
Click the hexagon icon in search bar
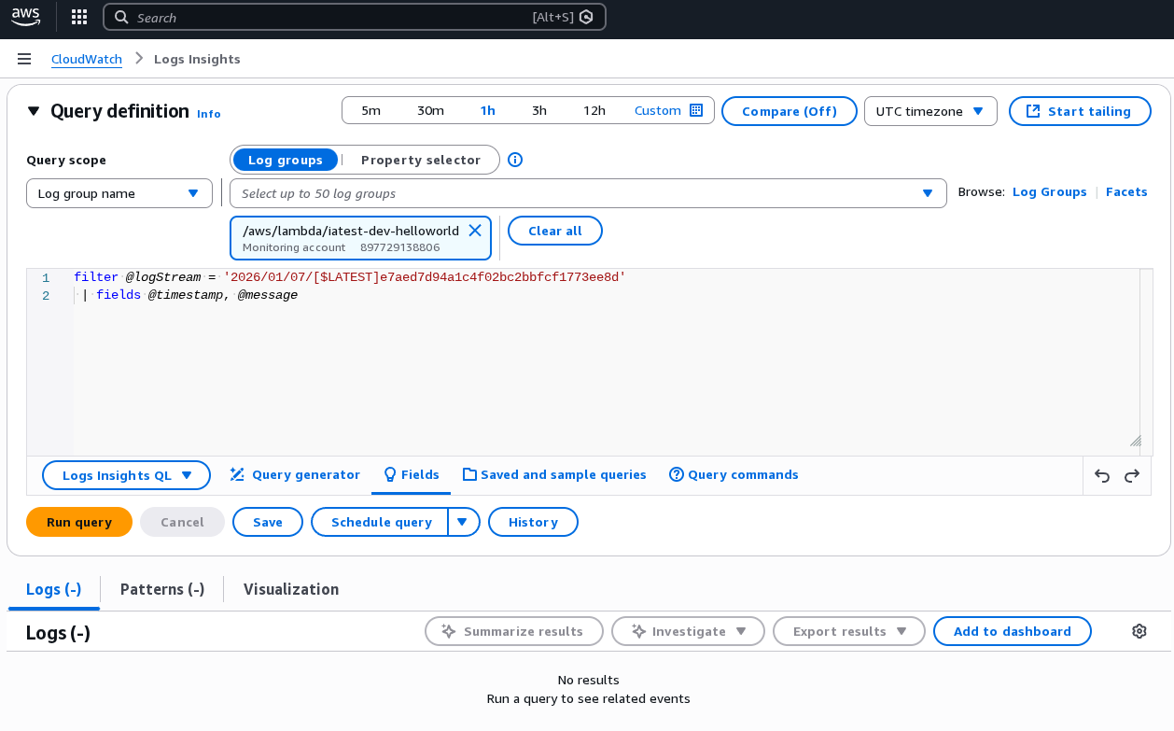(x=586, y=17)
